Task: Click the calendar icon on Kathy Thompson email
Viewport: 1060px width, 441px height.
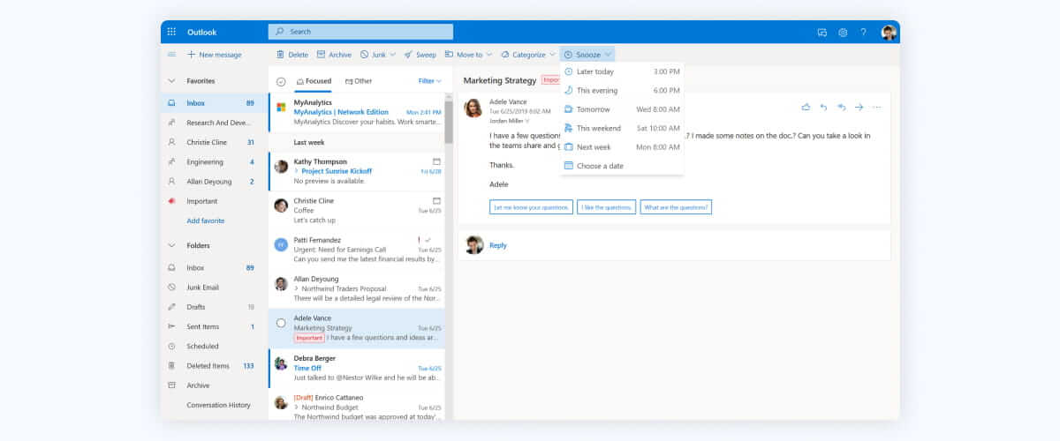Action: pyautogui.click(x=436, y=161)
